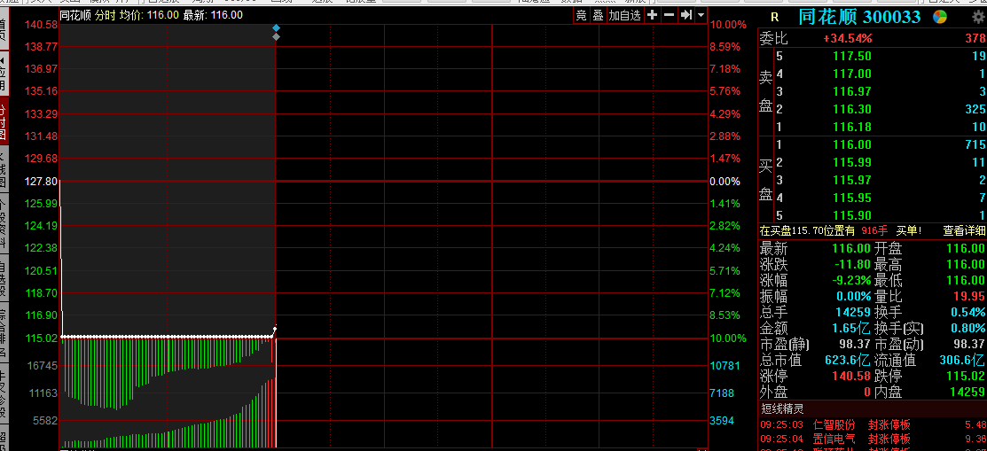Select sell level 2 price 116.30
Image resolution: width=987 pixels, height=451 pixels.
(x=851, y=110)
